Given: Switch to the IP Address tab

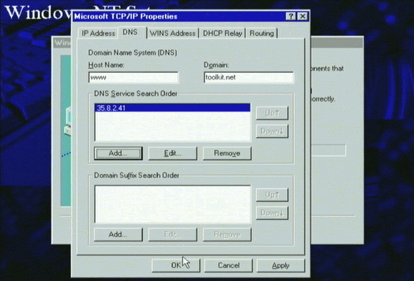Looking at the screenshot, I should point(98,33).
